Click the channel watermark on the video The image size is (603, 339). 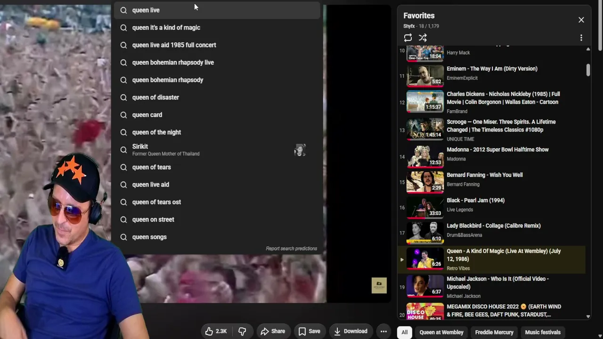pos(379,285)
